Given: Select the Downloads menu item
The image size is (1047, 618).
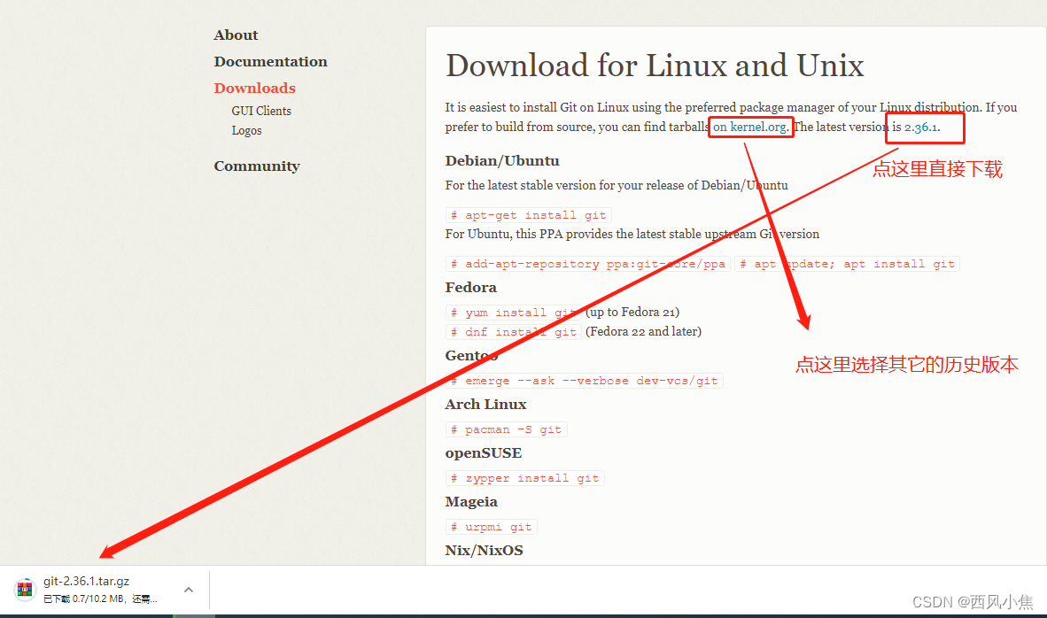Looking at the screenshot, I should [x=254, y=88].
